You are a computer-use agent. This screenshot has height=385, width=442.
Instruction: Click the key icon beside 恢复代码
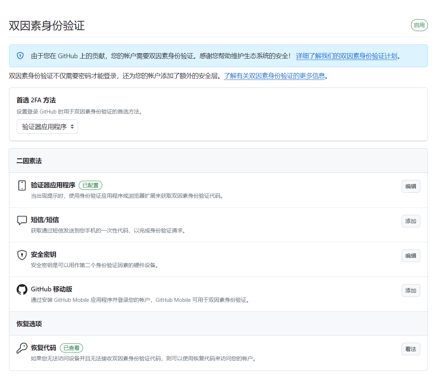coord(22,348)
